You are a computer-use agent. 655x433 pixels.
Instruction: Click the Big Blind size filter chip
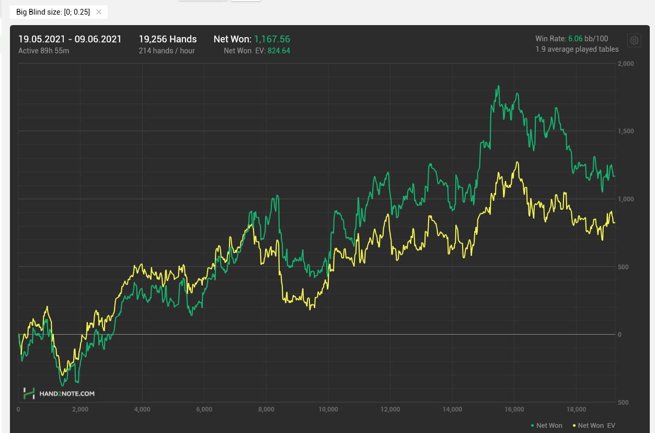click(53, 12)
